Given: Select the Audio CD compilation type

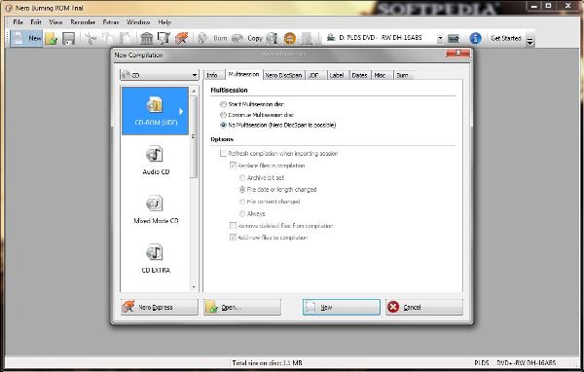Looking at the screenshot, I should click(156, 160).
